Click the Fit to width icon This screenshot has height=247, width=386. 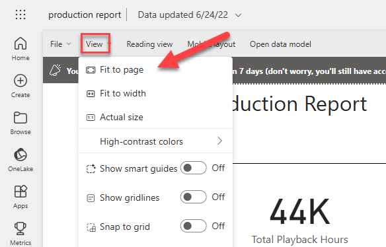(91, 94)
